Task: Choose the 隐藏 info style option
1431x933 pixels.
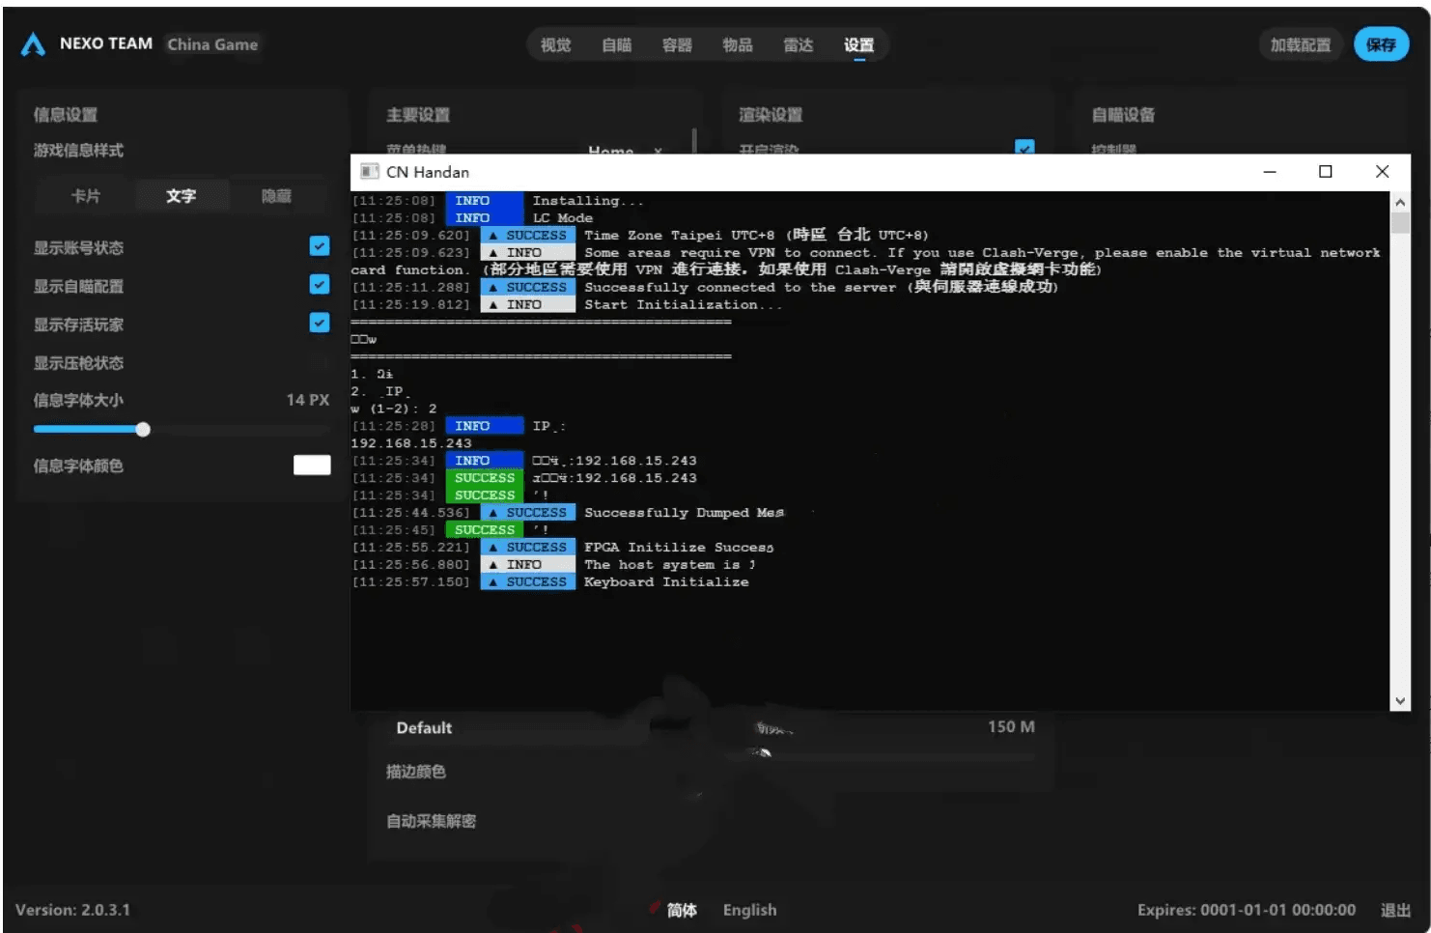Action: 276,196
